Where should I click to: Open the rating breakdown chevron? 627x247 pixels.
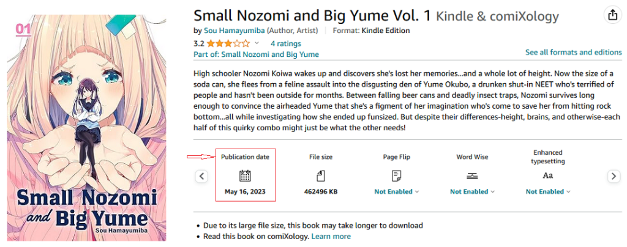click(257, 43)
